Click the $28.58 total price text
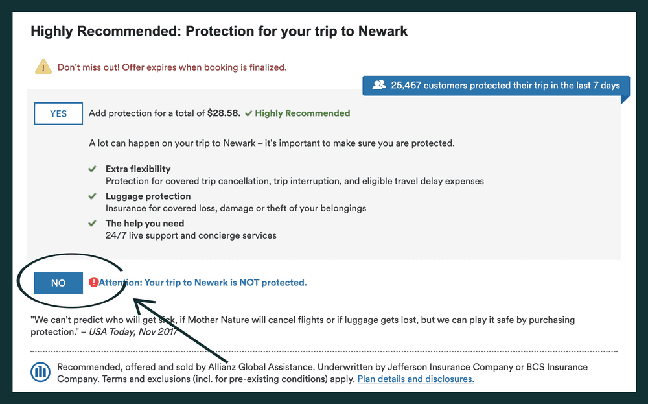The width and height of the screenshot is (648, 404). pyautogui.click(x=224, y=113)
